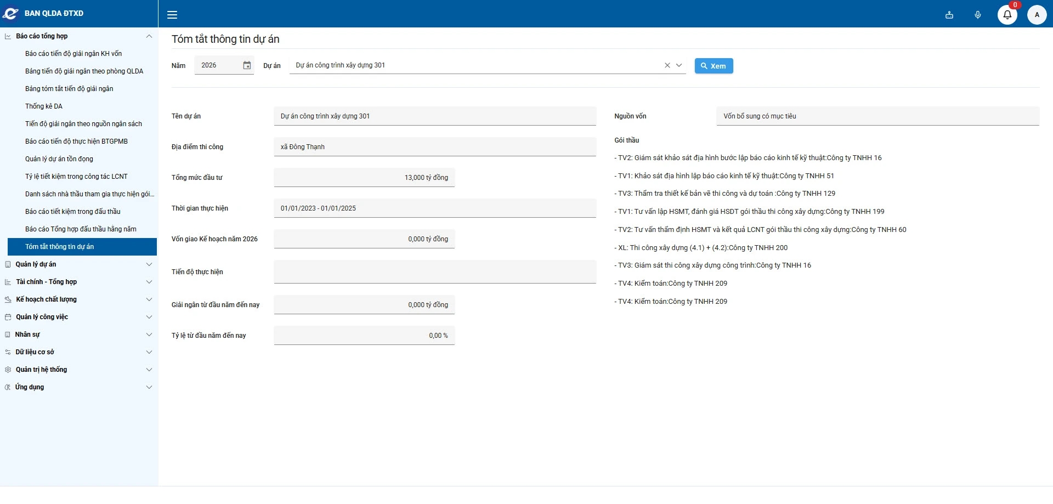This screenshot has width=1053, height=504.
Task: Open Bảng tóm tắt tiến độ giải ngân
Action: [69, 89]
